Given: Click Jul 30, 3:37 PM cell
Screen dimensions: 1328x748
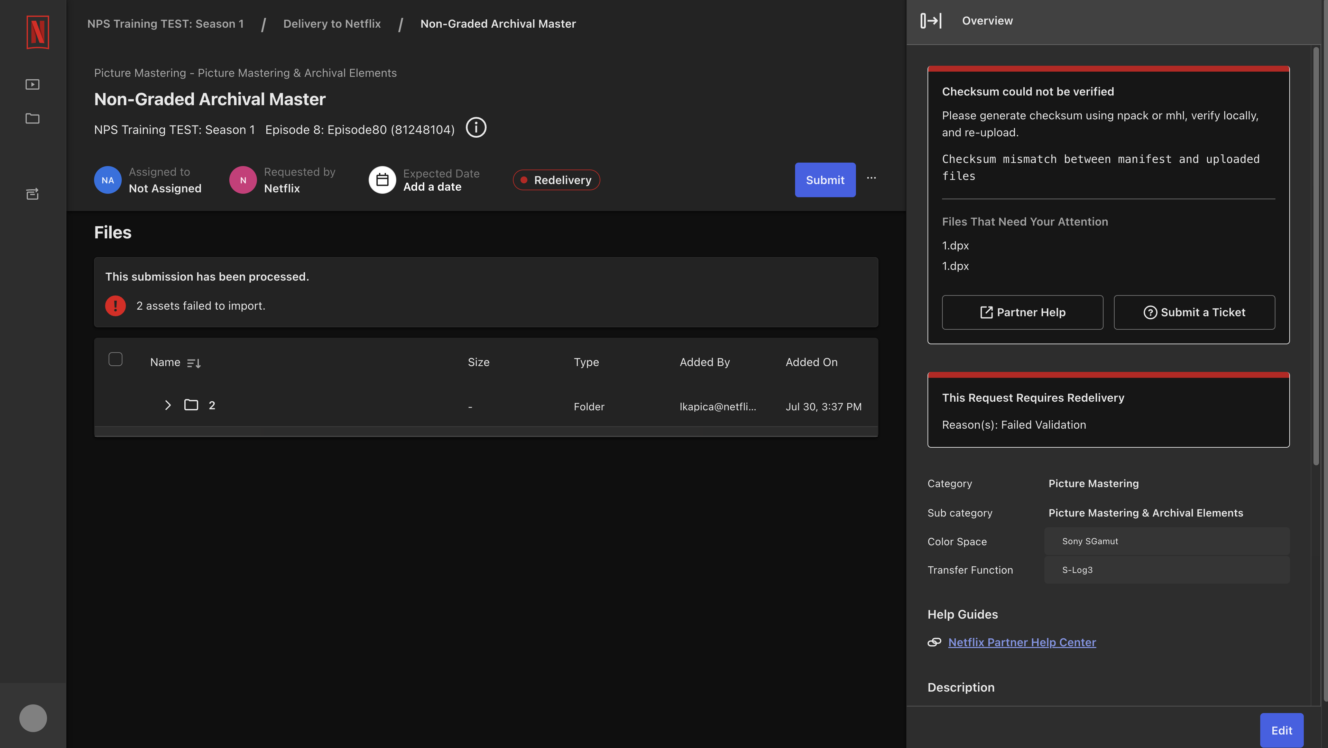Looking at the screenshot, I should coord(824,407).
